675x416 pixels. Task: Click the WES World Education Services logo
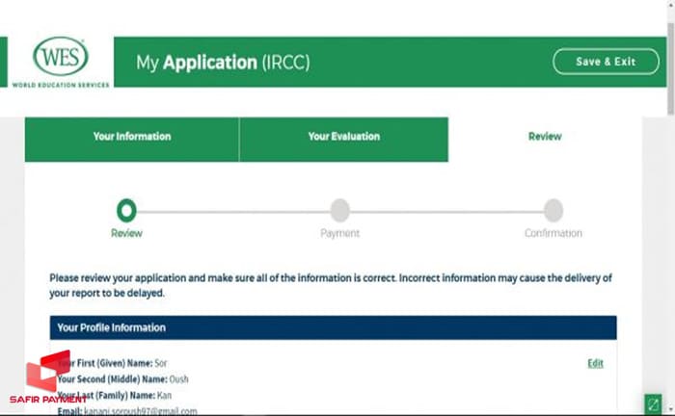coord(60,62)
